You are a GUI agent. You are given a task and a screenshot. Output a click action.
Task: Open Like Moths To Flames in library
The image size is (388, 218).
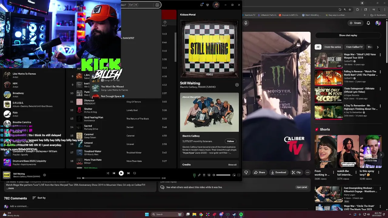33,75
